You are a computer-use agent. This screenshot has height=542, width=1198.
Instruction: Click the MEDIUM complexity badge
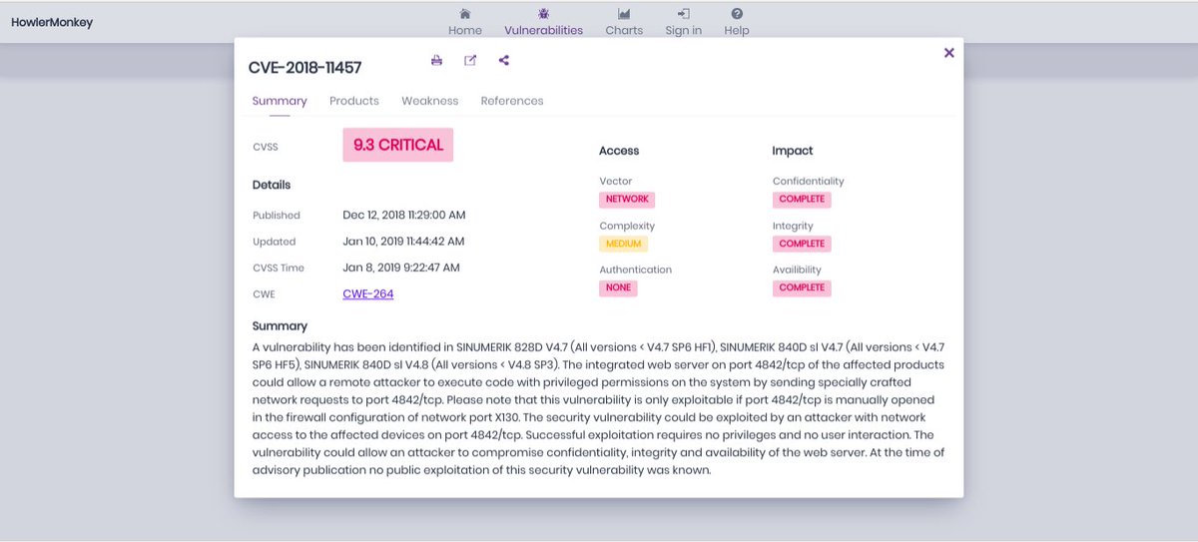click(623, 244)
